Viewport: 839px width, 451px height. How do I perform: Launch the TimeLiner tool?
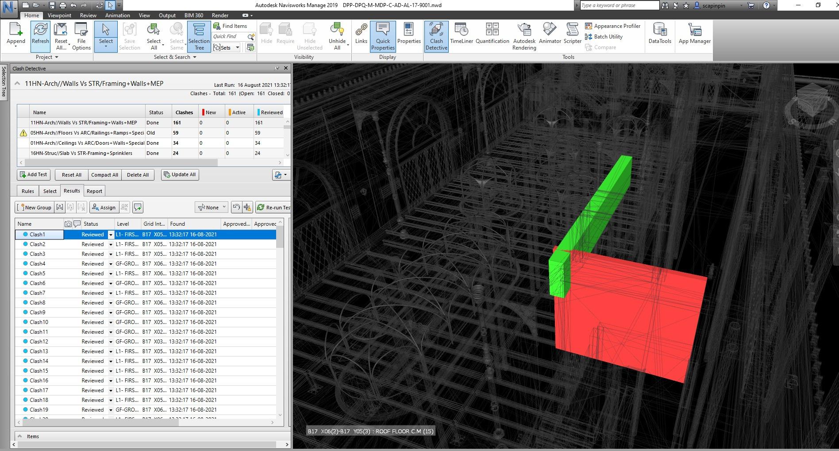[462, 35]
